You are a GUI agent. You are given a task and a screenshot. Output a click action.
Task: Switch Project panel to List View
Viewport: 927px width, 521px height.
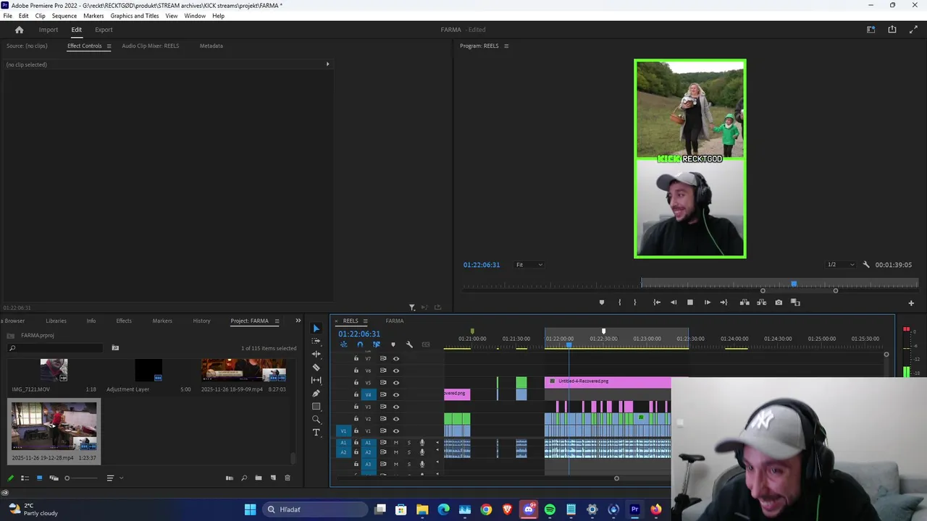coord(25,478)
